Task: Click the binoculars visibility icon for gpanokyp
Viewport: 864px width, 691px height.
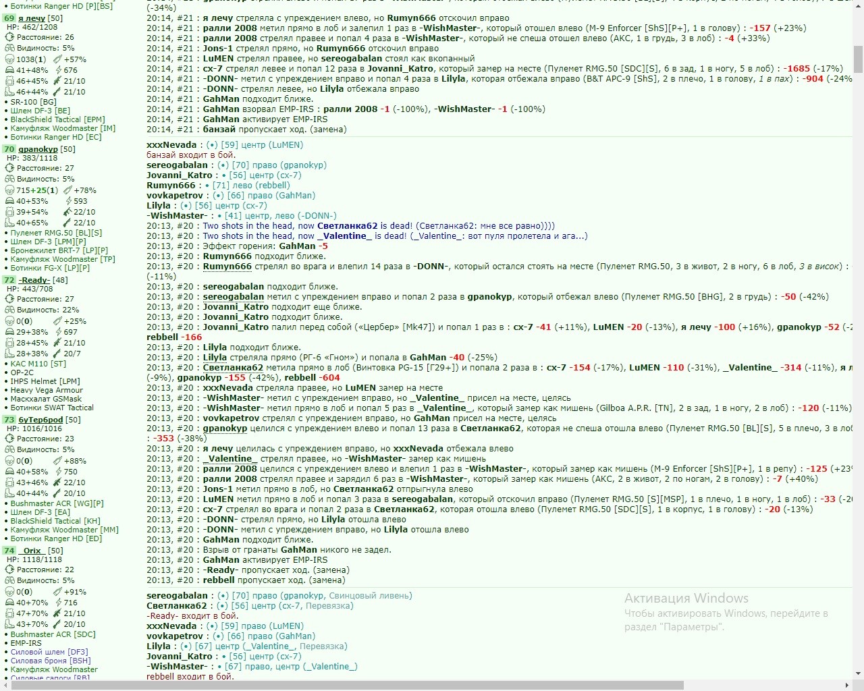Action: click(9, 179)
